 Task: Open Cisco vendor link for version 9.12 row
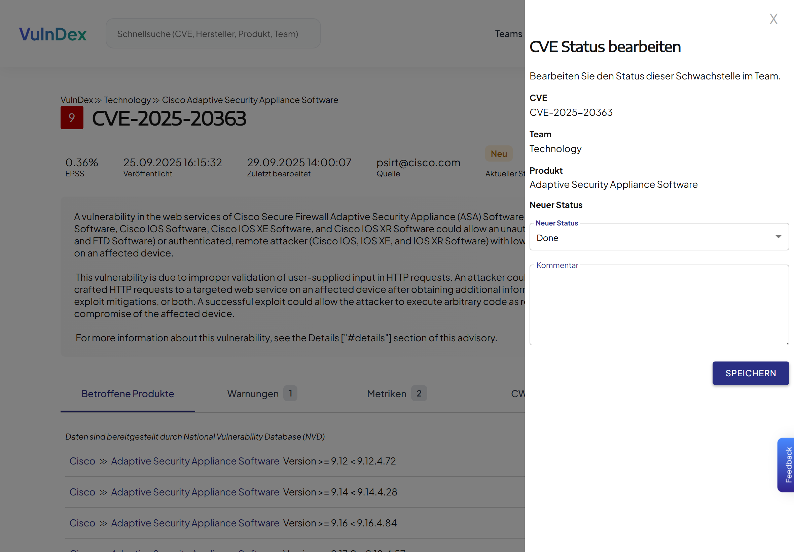(x=82, y=461)
